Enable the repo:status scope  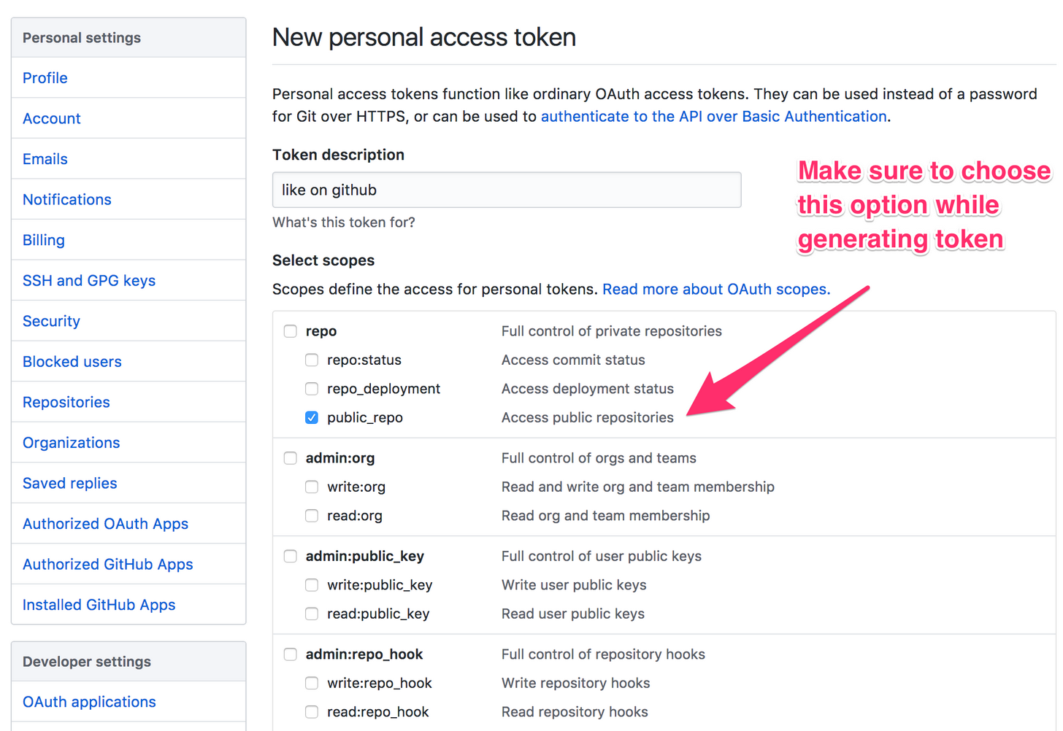(312, 360)
